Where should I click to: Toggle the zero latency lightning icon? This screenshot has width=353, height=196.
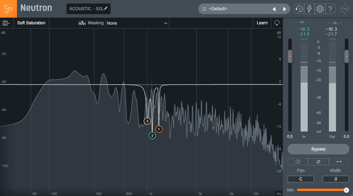[x=309, y=9]
